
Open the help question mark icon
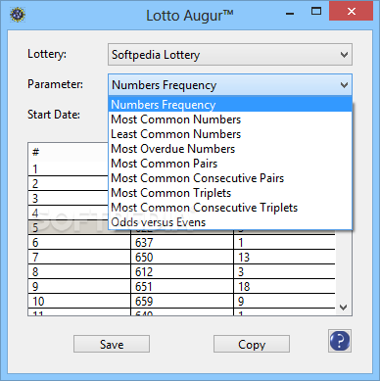(x=340, y=341)
